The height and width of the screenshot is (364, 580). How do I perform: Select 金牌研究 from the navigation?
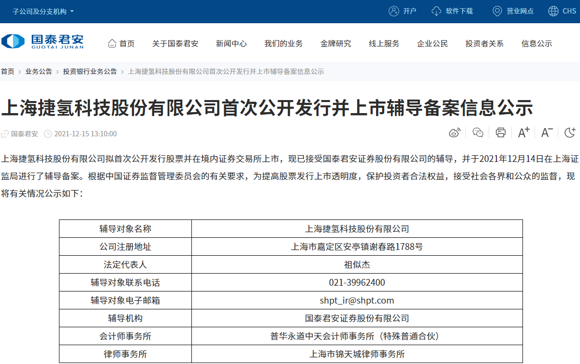pyautogui.click(x=335, y=43)
